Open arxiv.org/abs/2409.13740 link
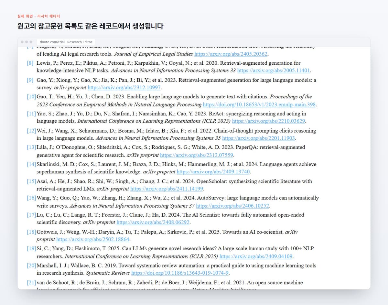The width and height of the screenshot is (388, 305). coord(213,171)
